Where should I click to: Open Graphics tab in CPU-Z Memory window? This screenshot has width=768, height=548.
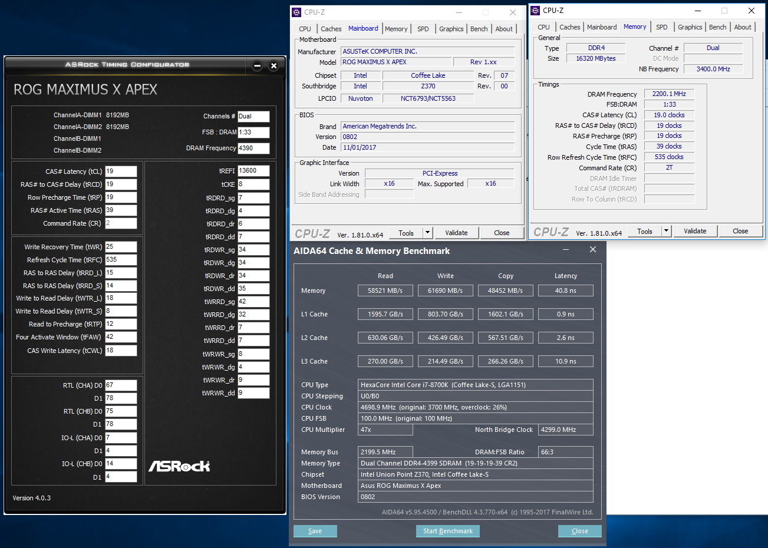[x=690, y=27]
